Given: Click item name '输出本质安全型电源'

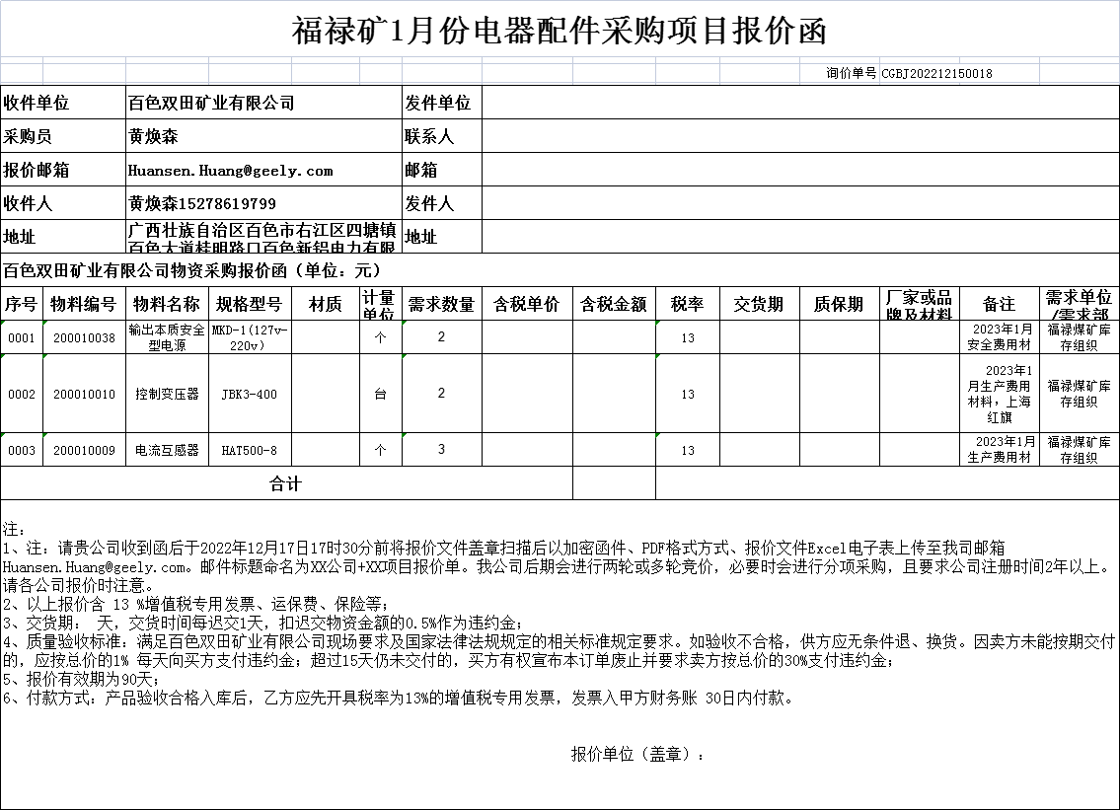Looking at the screenshot, I should 167,337.
